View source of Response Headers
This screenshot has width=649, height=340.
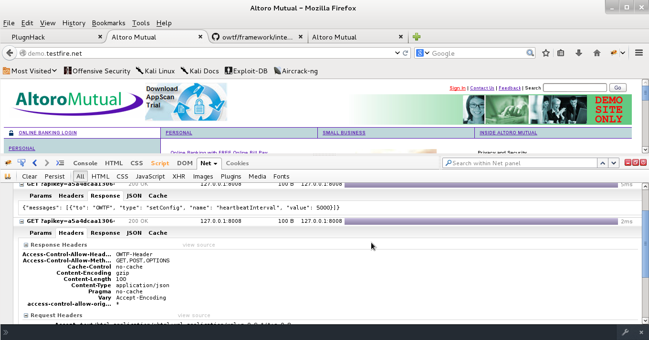click(199, 245)
